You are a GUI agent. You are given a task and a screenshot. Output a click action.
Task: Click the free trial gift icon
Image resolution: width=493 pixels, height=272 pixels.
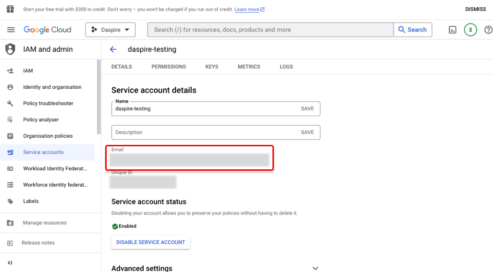point(11,9)
